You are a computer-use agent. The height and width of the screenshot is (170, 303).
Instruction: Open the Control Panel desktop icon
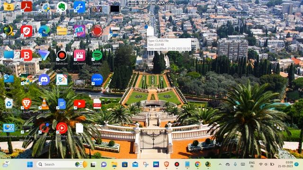pos(9,128)
